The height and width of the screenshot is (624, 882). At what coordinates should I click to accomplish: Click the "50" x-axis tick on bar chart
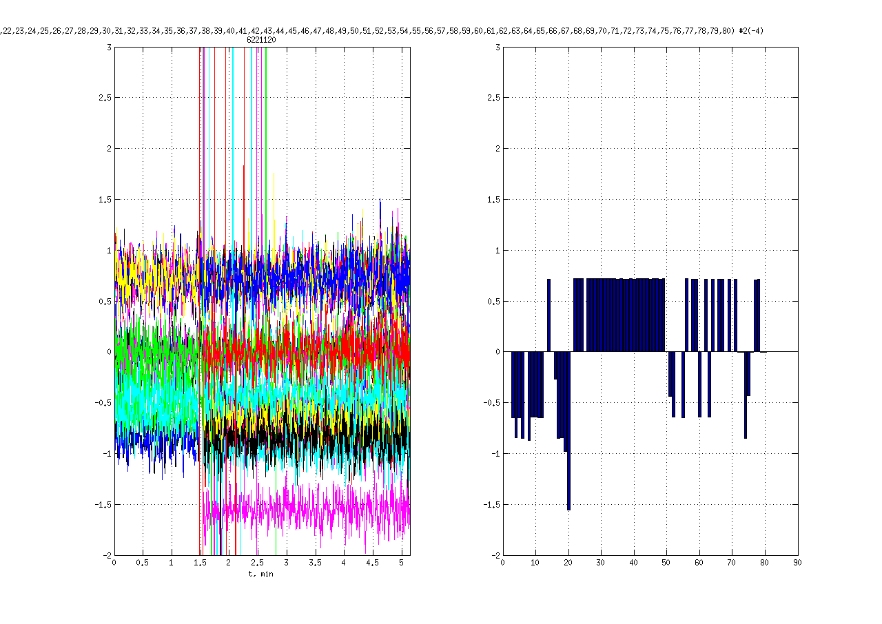click(666, 563)
